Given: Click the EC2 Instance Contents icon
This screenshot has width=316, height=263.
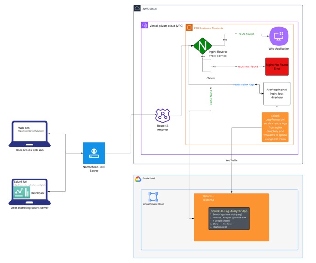Looking at the screenshot, I should (189, 28).
